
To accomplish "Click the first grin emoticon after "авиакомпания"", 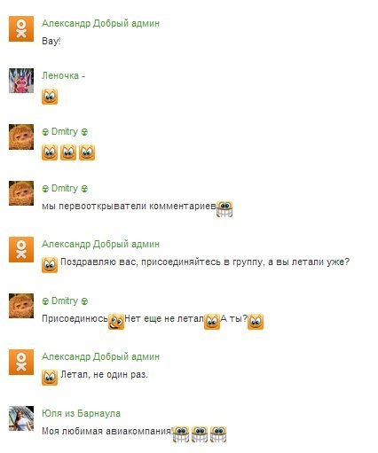I will click(181, 434).
